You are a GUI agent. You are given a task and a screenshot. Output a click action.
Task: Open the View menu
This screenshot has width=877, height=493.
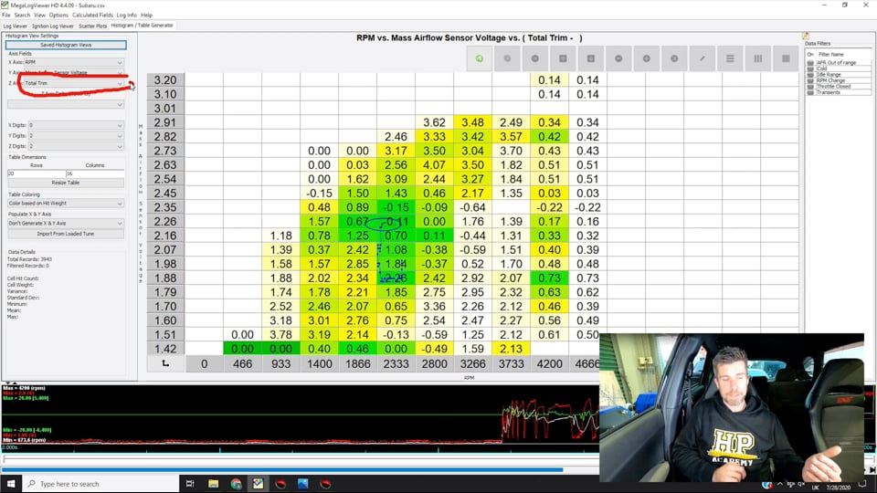click(39, 16)
